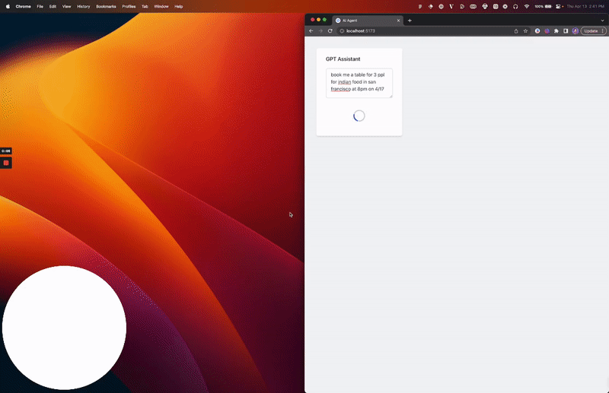Open the calendar menu bar icon
Screen dimensions: 609x393
(496, 6)
